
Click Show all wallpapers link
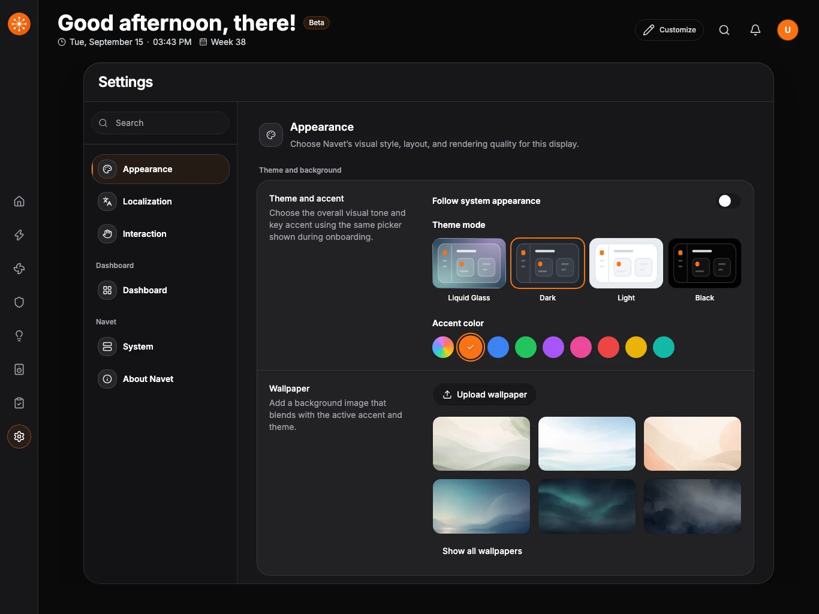pyautogui.click(x=482, y=551)
